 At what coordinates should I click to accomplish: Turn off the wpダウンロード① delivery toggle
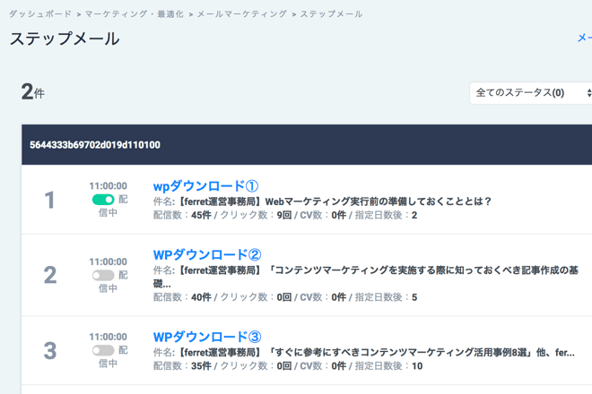pyautogui.click(x=102, y=200)
